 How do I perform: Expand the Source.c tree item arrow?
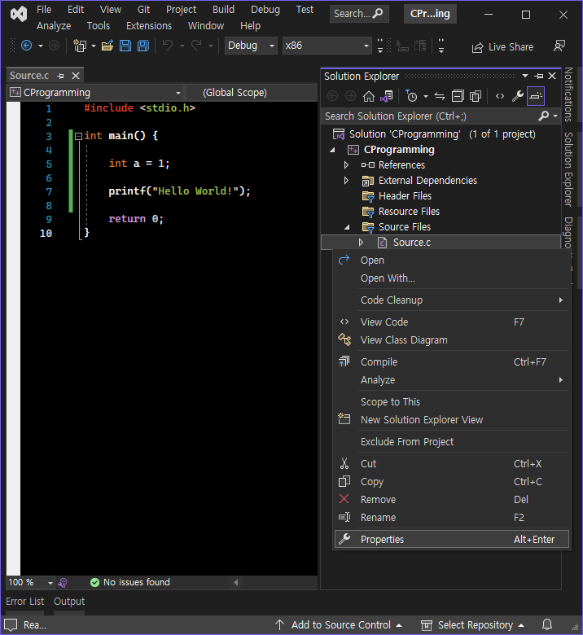tap(361, 242)
